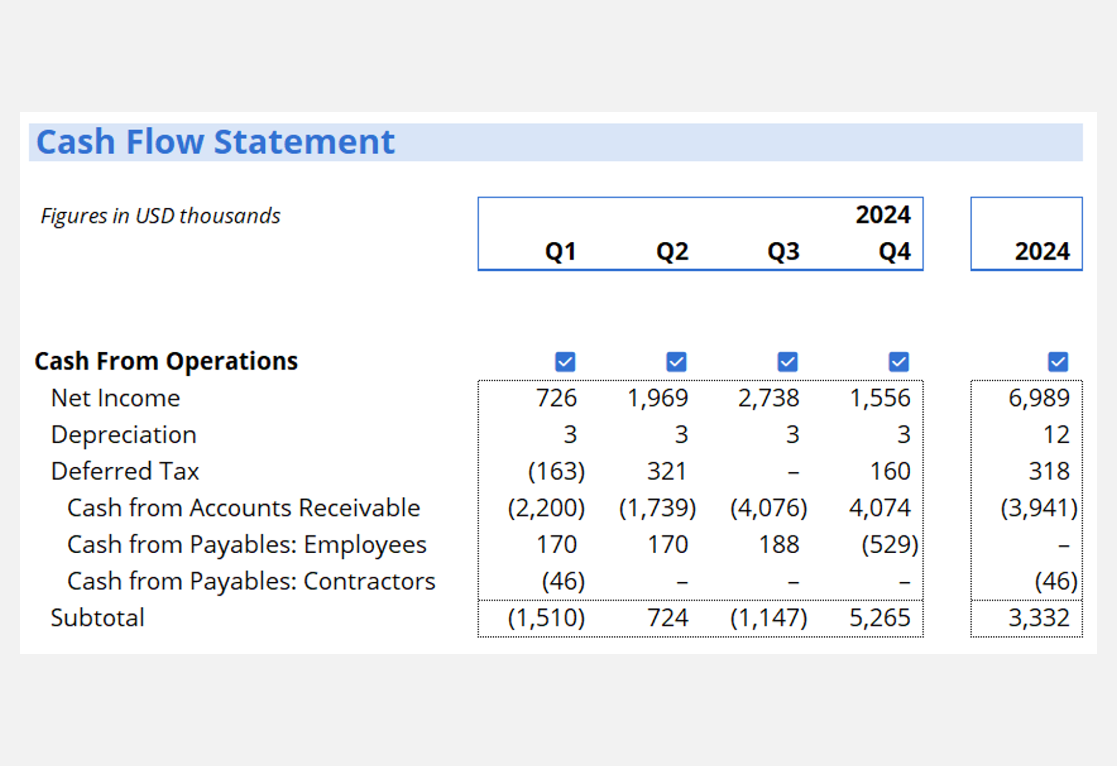This screenshot has width=1117, height=766.
Task: Select Q2 Net Income value 1,969
Action: 658,398
